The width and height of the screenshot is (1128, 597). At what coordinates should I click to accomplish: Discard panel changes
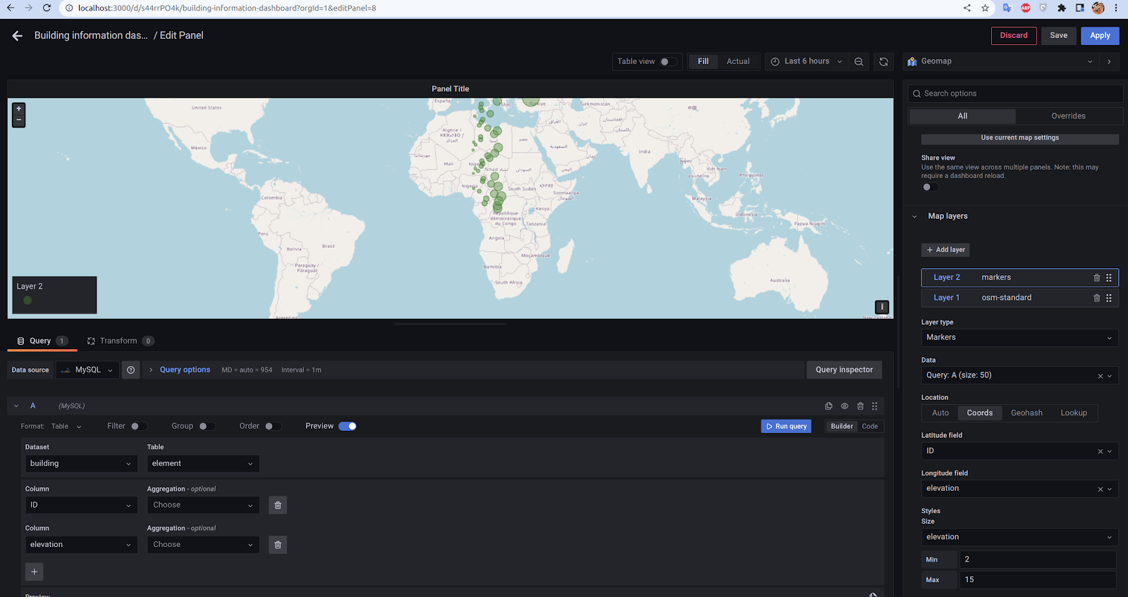pos(1013,36)
